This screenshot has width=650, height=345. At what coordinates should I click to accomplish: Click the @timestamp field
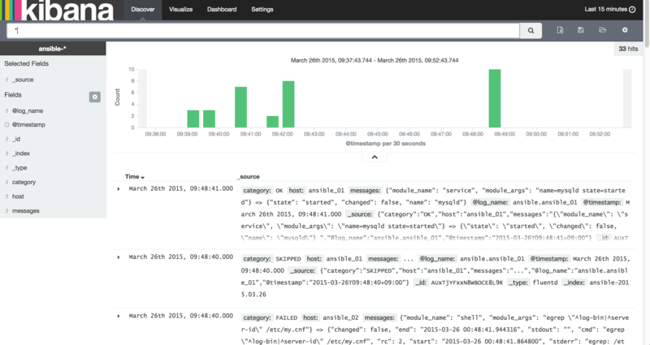click(28, 125)
